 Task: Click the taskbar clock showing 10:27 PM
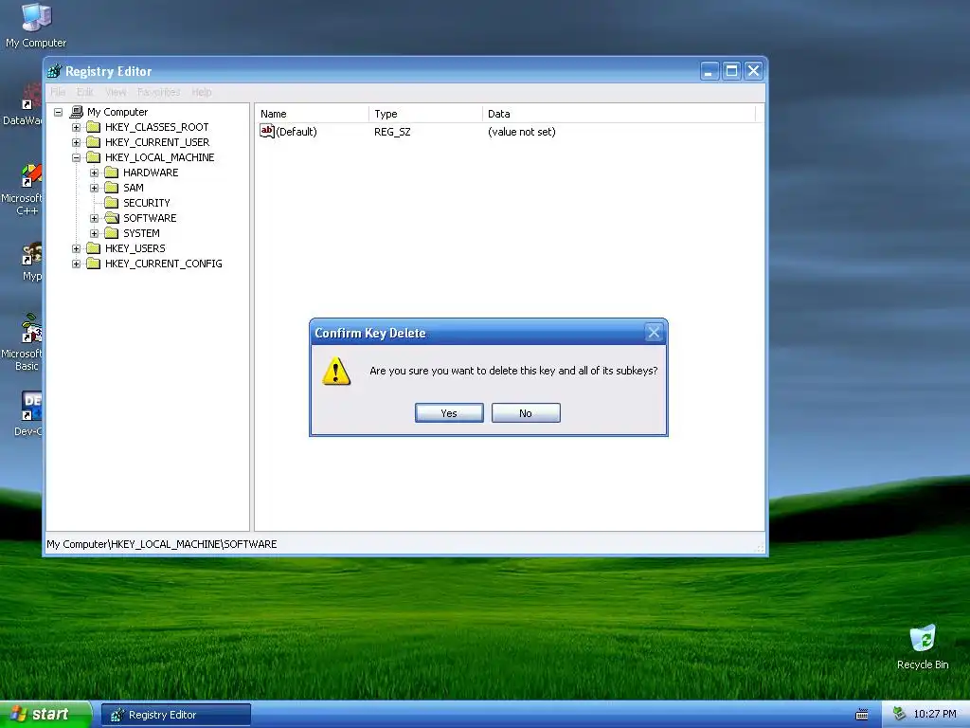point(935,715)
